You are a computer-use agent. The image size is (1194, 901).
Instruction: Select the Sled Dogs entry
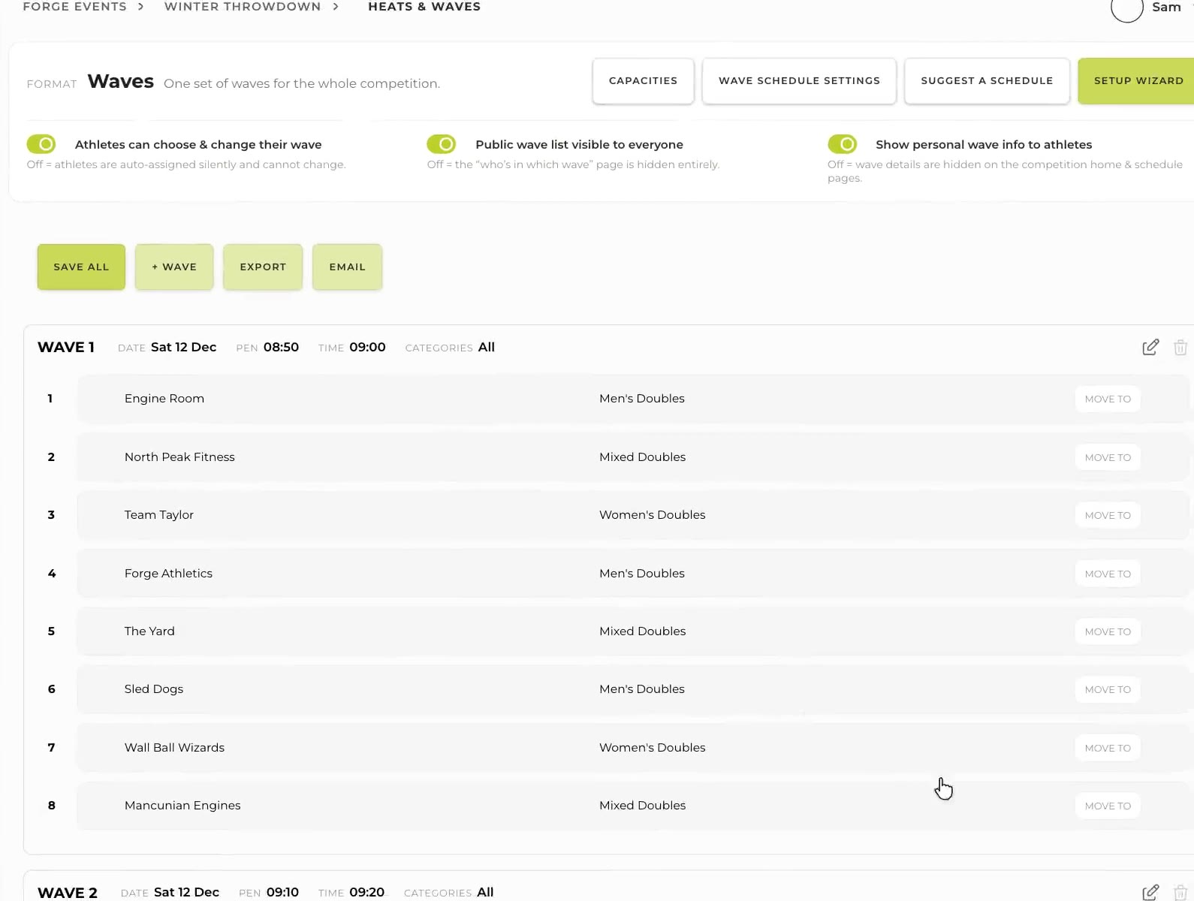tap(154, 689)
